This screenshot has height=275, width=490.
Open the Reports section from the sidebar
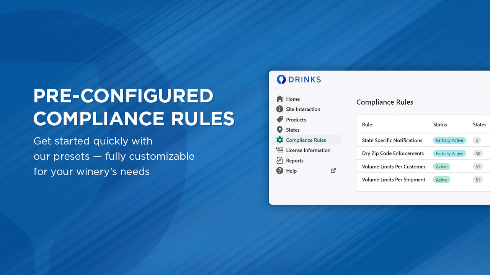pos(294,160)
